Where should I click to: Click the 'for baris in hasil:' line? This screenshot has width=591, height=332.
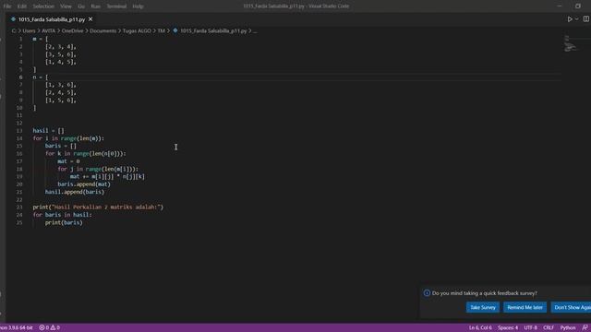pos(62,215)
